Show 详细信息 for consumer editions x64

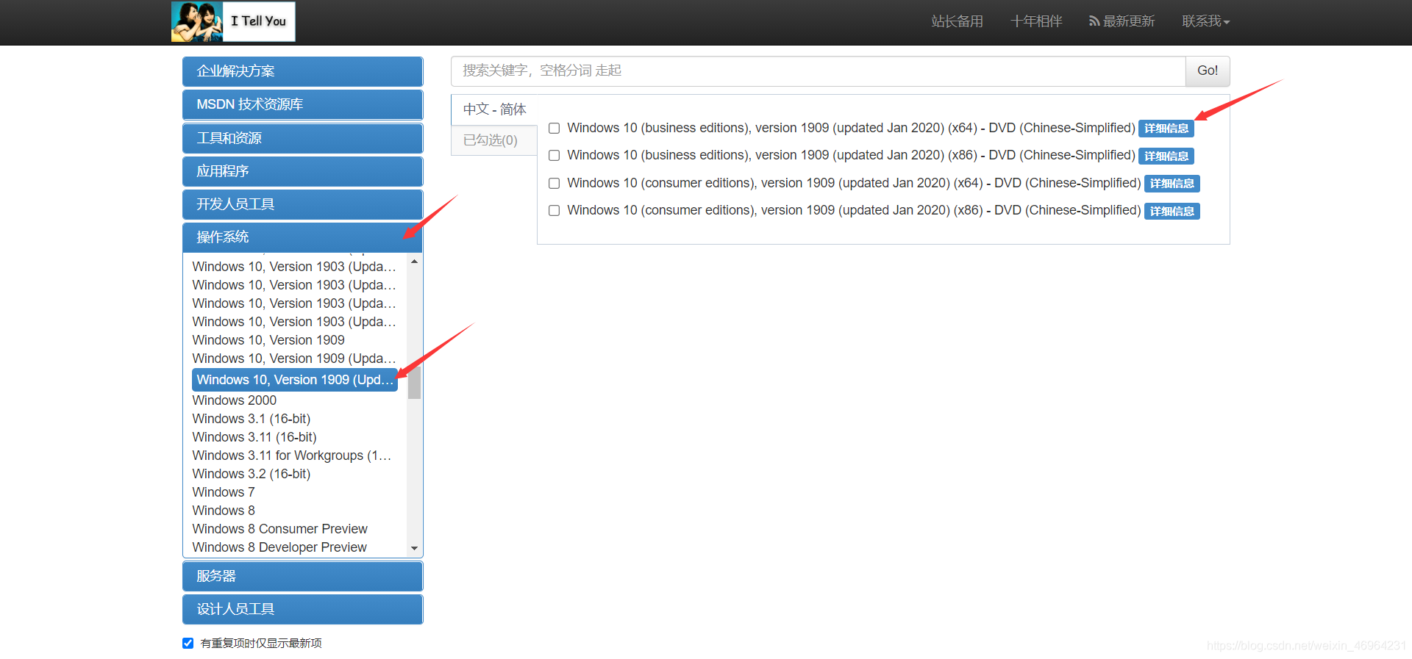pos(1172,184)
